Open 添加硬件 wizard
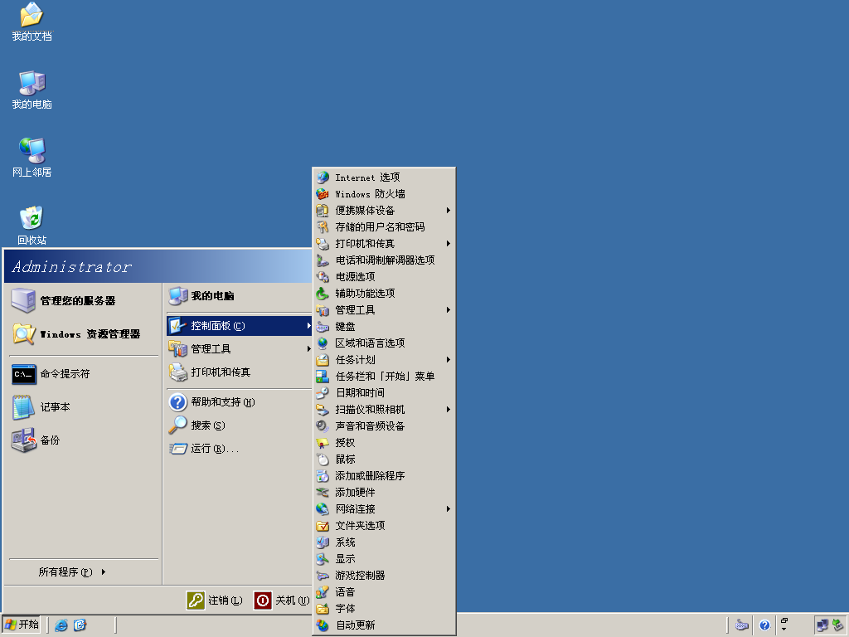The width and height of the screenshot is (849, 637). click(384, 493)
